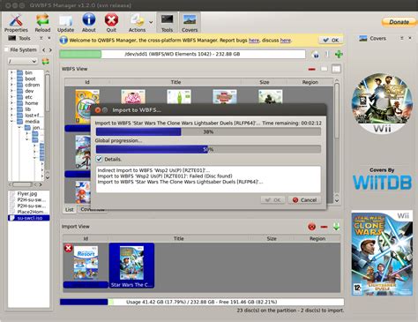Close the Import to WBFS dialog
The height and width of the screenshot is (322, 418).
click(x=98, y=110)
